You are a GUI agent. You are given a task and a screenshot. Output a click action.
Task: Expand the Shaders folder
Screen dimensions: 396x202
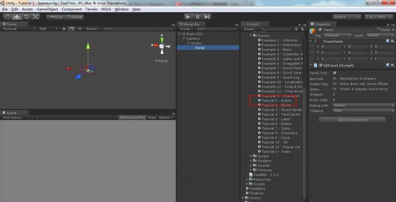pos(251,161)
